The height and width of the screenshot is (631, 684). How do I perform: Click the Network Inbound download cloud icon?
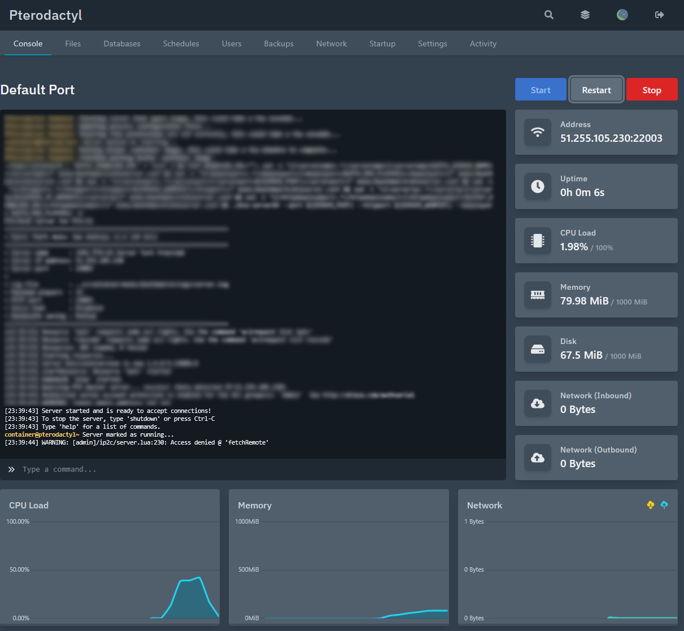(x=537, y=403)
